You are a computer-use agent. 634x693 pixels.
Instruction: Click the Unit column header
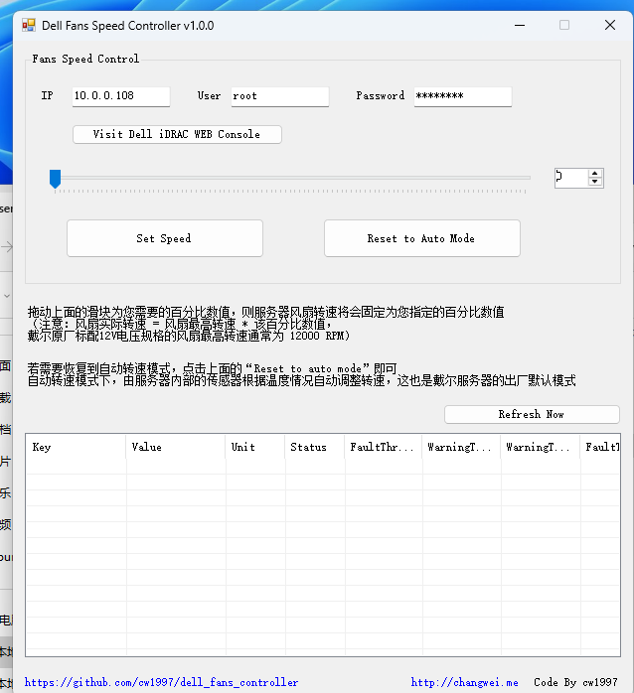[255, 447]
